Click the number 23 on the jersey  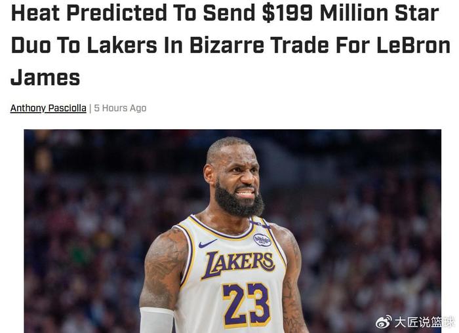point(246,305)
